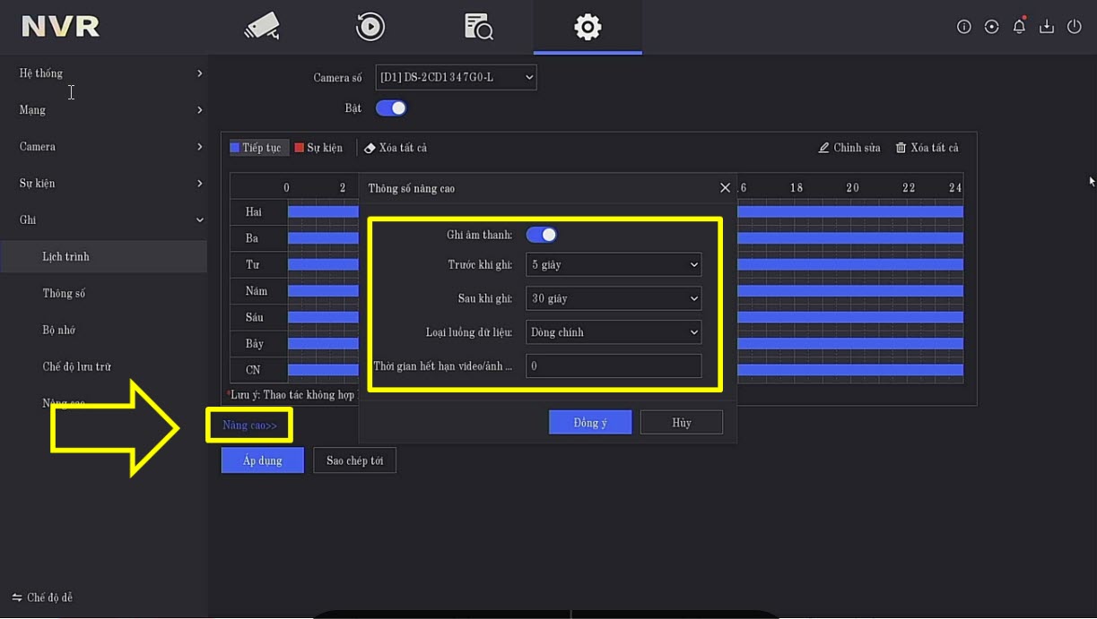Open the alarm bell notifications

click(x=1019, y=27)
